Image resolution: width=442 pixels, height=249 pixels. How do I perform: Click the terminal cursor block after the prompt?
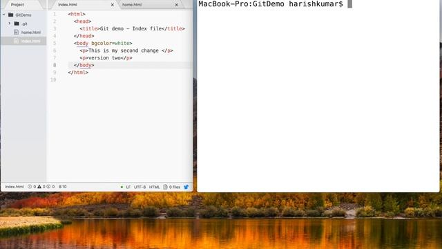click(x=350, y=3)
